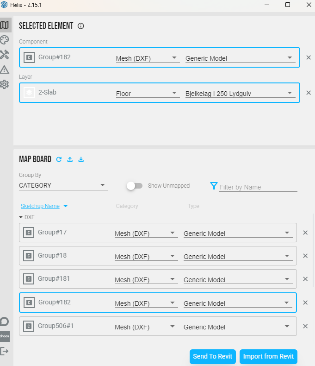315x366 pixels.
Task: Click the Filter by Name field
Action: click(x=258, y=187)
